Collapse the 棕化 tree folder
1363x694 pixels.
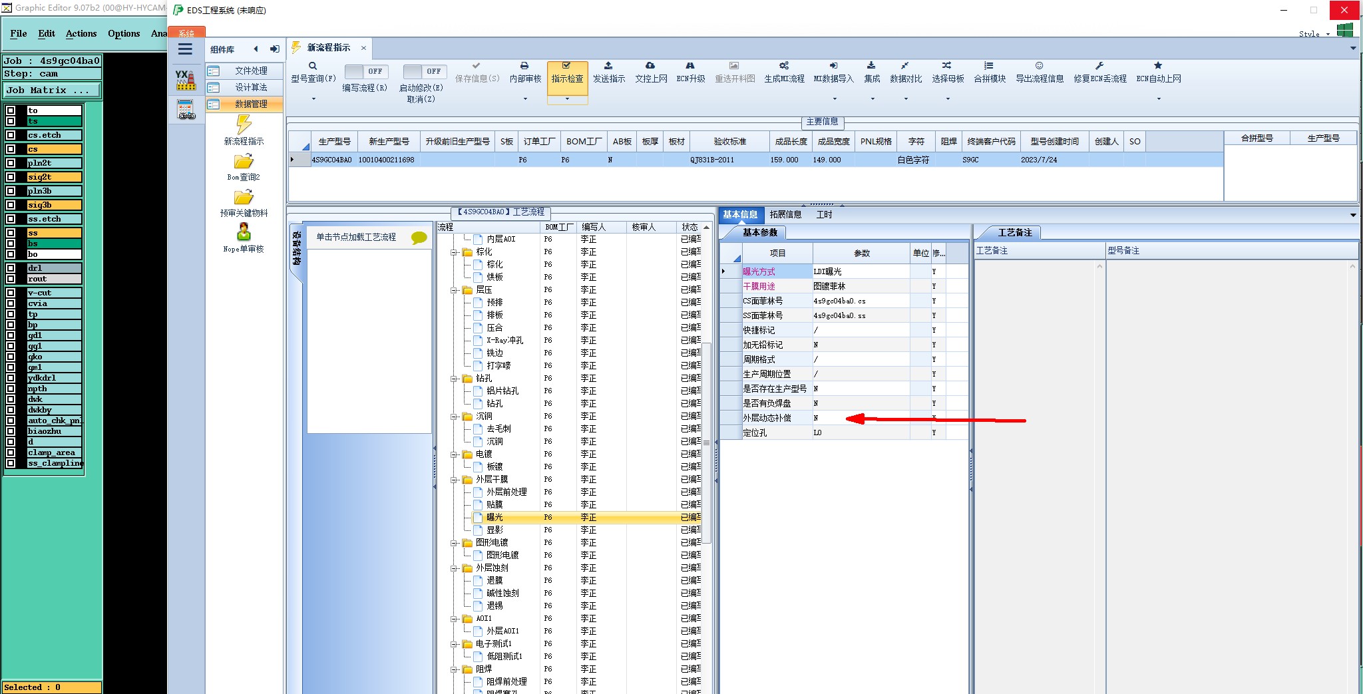coord(455,252)
